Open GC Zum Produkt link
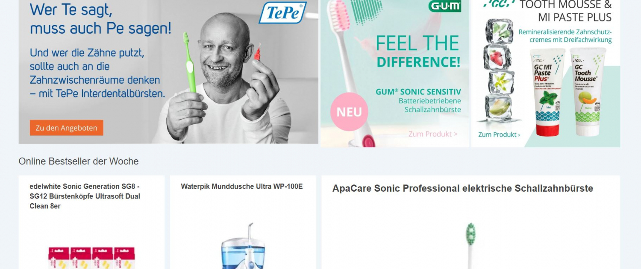The image size is (641, 269). pos(499,134)
